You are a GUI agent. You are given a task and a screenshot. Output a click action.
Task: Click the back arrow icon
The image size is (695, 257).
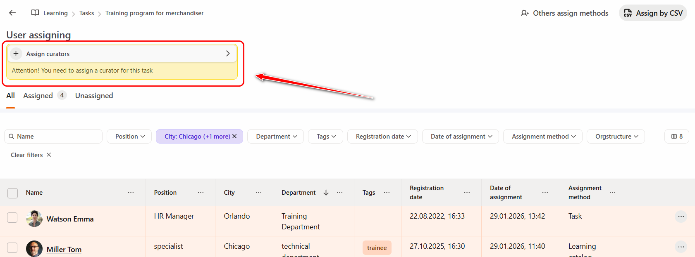coord(12,13)
